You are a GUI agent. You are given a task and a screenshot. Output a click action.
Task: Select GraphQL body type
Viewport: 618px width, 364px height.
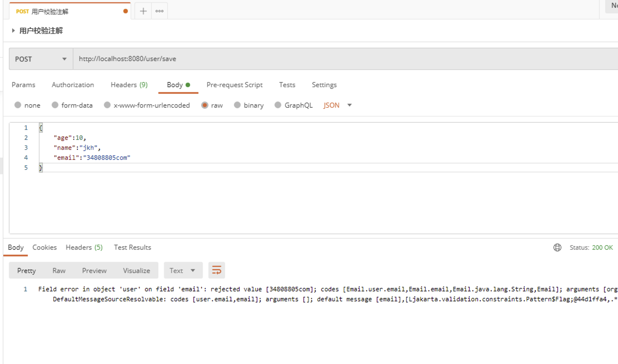point(278,105)
